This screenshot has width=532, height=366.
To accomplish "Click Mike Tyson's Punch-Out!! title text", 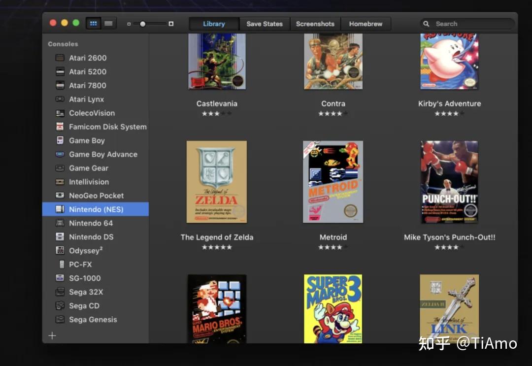I will 449,237.
